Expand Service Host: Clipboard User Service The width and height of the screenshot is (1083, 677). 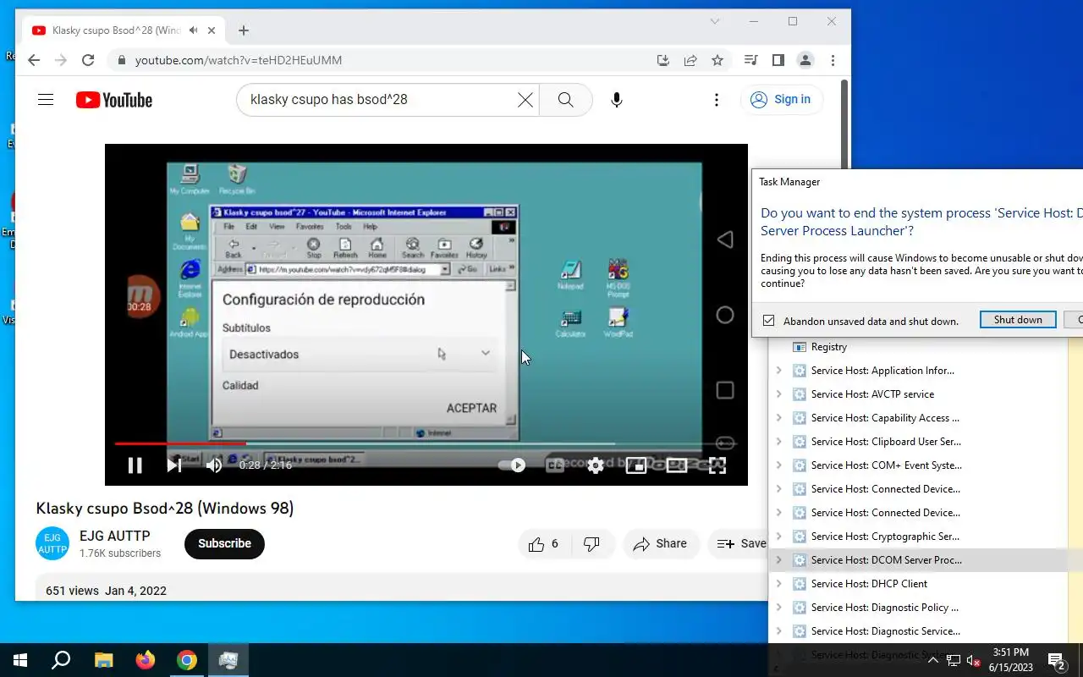tap(779, 442)
